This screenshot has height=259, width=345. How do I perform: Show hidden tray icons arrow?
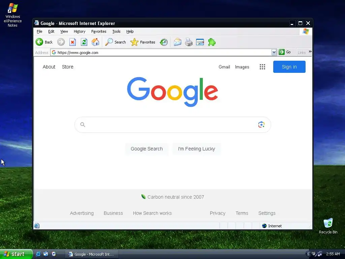308,254
